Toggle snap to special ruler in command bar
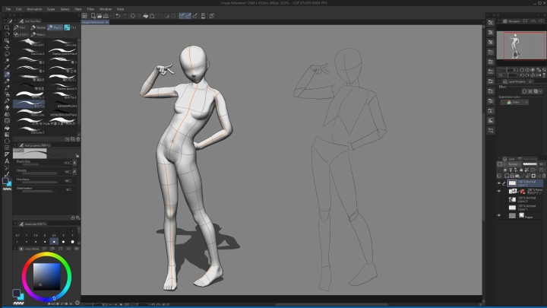 coord(188,16)
